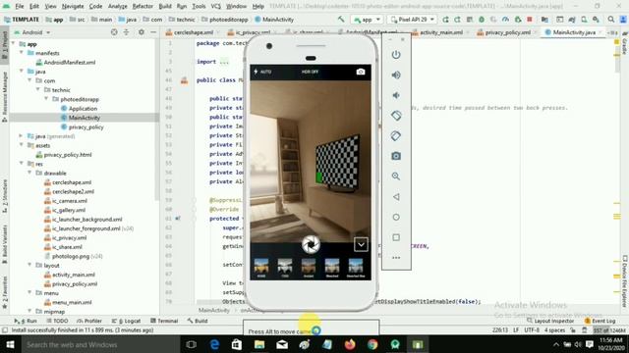This screenshot has height=353, width=629.
Task: Switch to cercleshape.xml editor tab
Action: point(194,32)
